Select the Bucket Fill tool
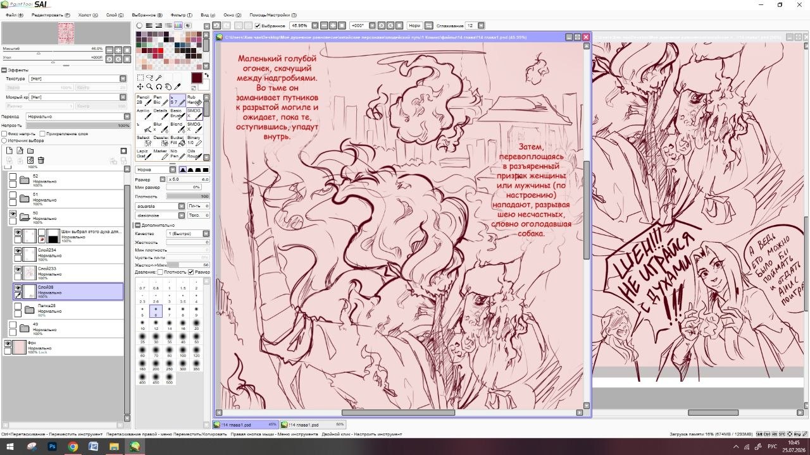 point(177,140)
